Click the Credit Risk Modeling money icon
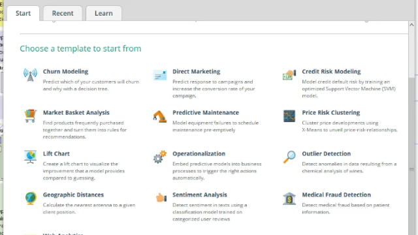This screenshot has width=418, height=235. [289, 75]
